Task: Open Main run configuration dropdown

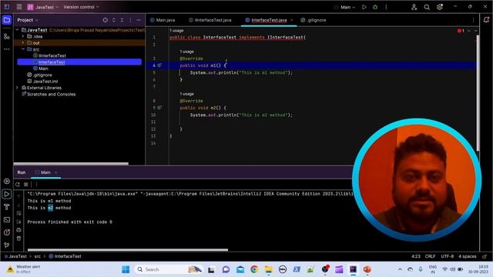Action: 345,7
